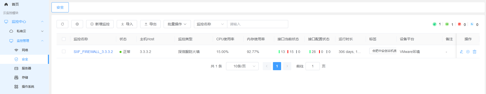Image resolution: width=486 pixels, height=94 pixels.
Task: Click the 监控中心 monitor icon
Action: [6, 22]
